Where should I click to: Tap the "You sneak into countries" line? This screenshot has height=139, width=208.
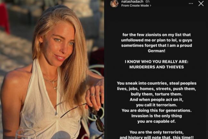tap(156, 83)
